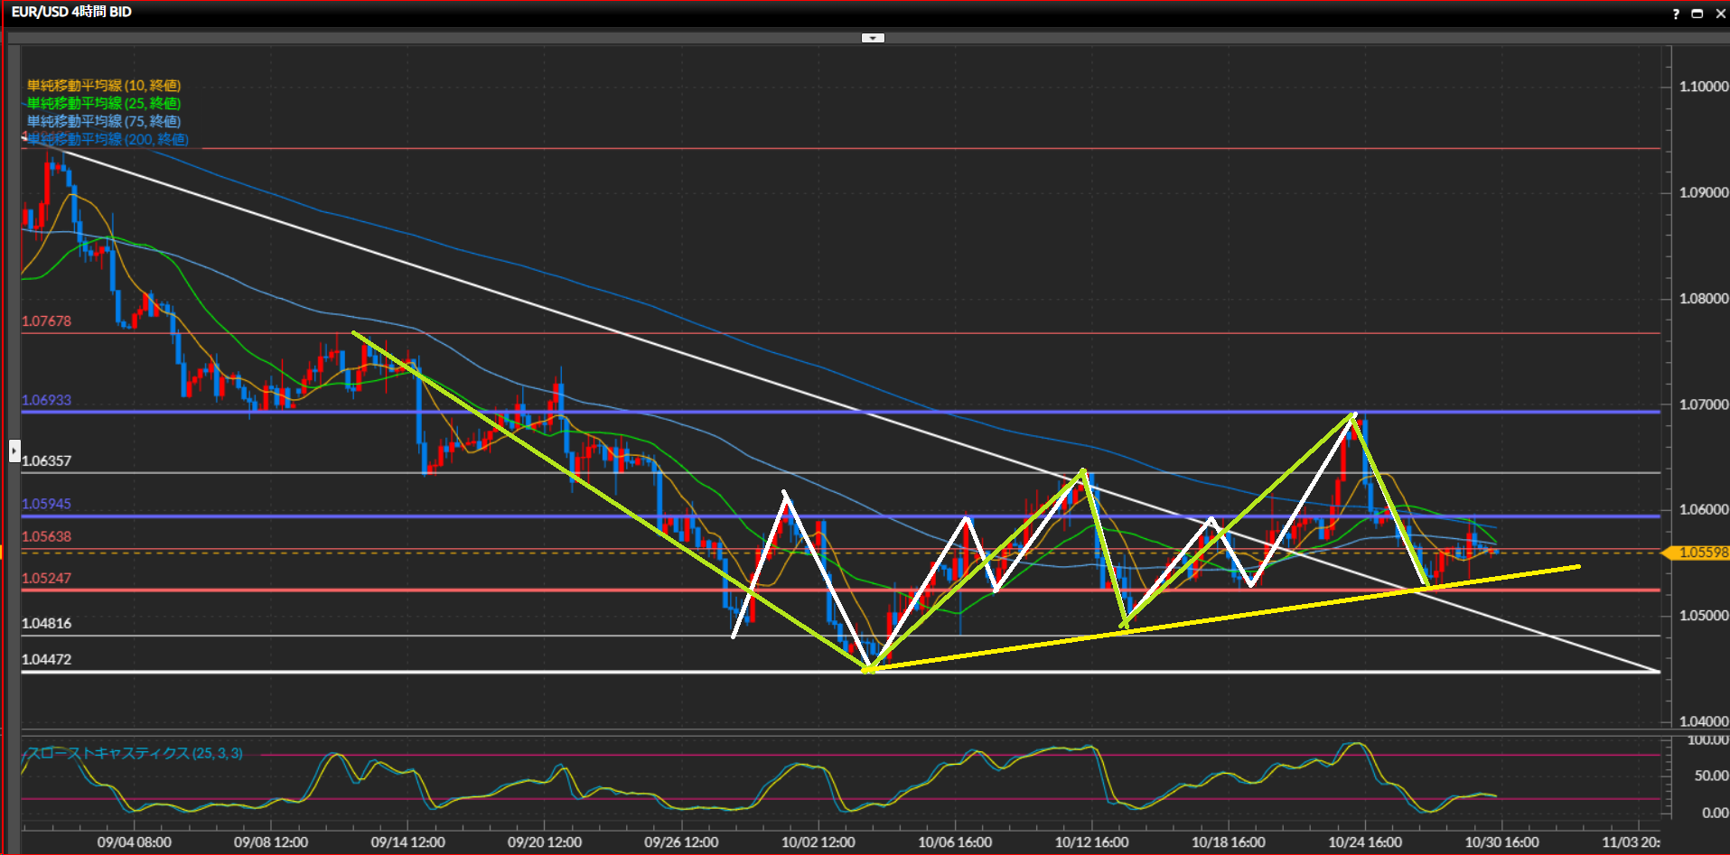
Task: Close the EUR/USD chart panel
Action: 1720,14
